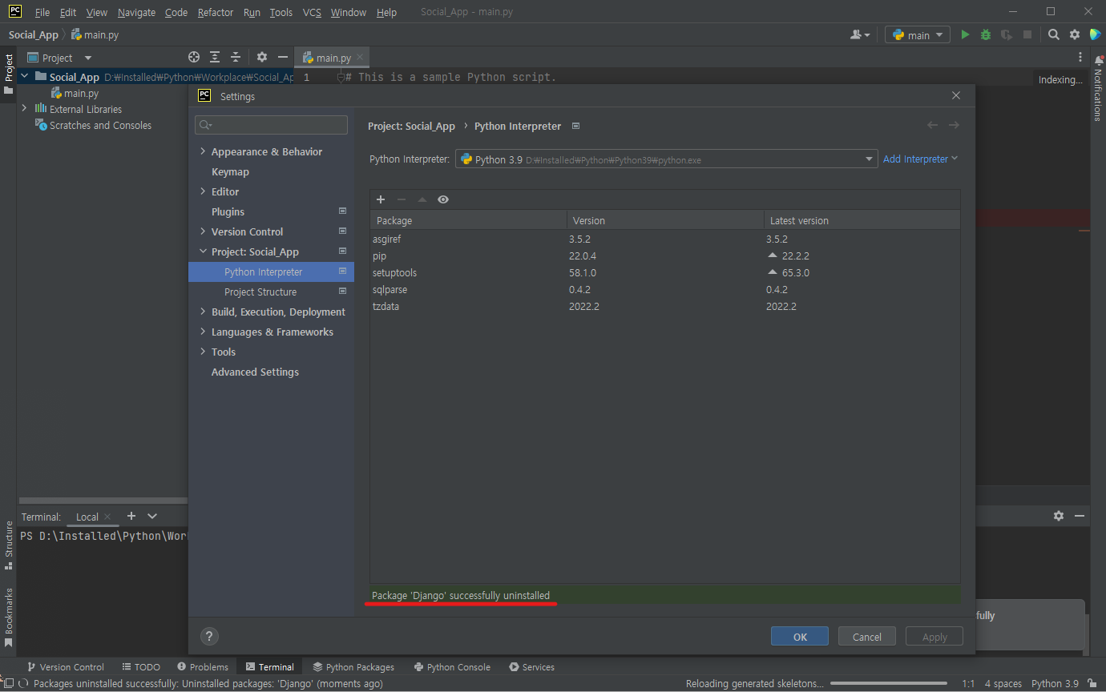The height and width of the screenshot is (692, 1106).
Task: Click the lock icon in status bar
Action: click(1092, 683)
